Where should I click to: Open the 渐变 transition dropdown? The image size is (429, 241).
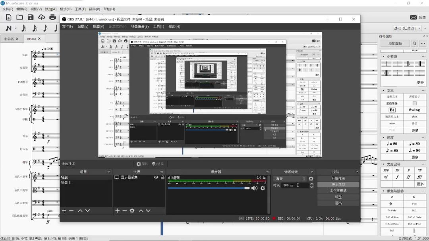pos(290,179)
